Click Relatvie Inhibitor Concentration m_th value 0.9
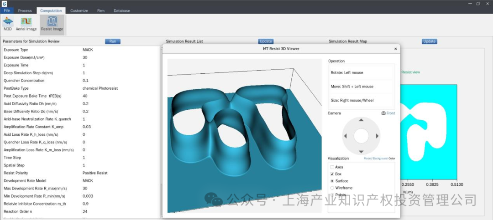The image size is (493, 220). pos(85,204)
